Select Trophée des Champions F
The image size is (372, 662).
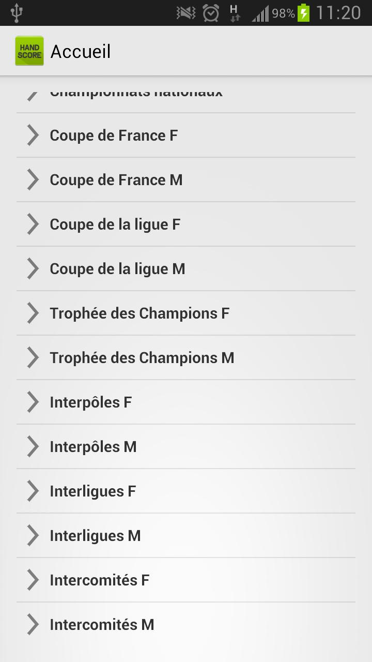139,313
